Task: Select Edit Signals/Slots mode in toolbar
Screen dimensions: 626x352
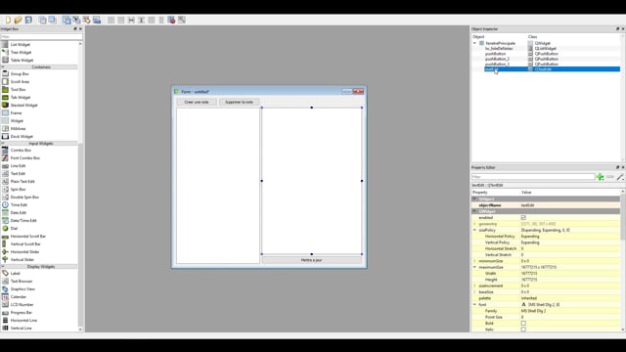Action: click(x=76, y=20)
